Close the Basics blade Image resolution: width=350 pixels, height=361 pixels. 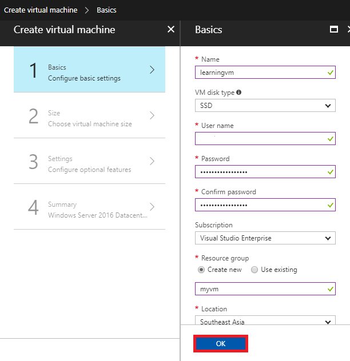click(348, 30)
